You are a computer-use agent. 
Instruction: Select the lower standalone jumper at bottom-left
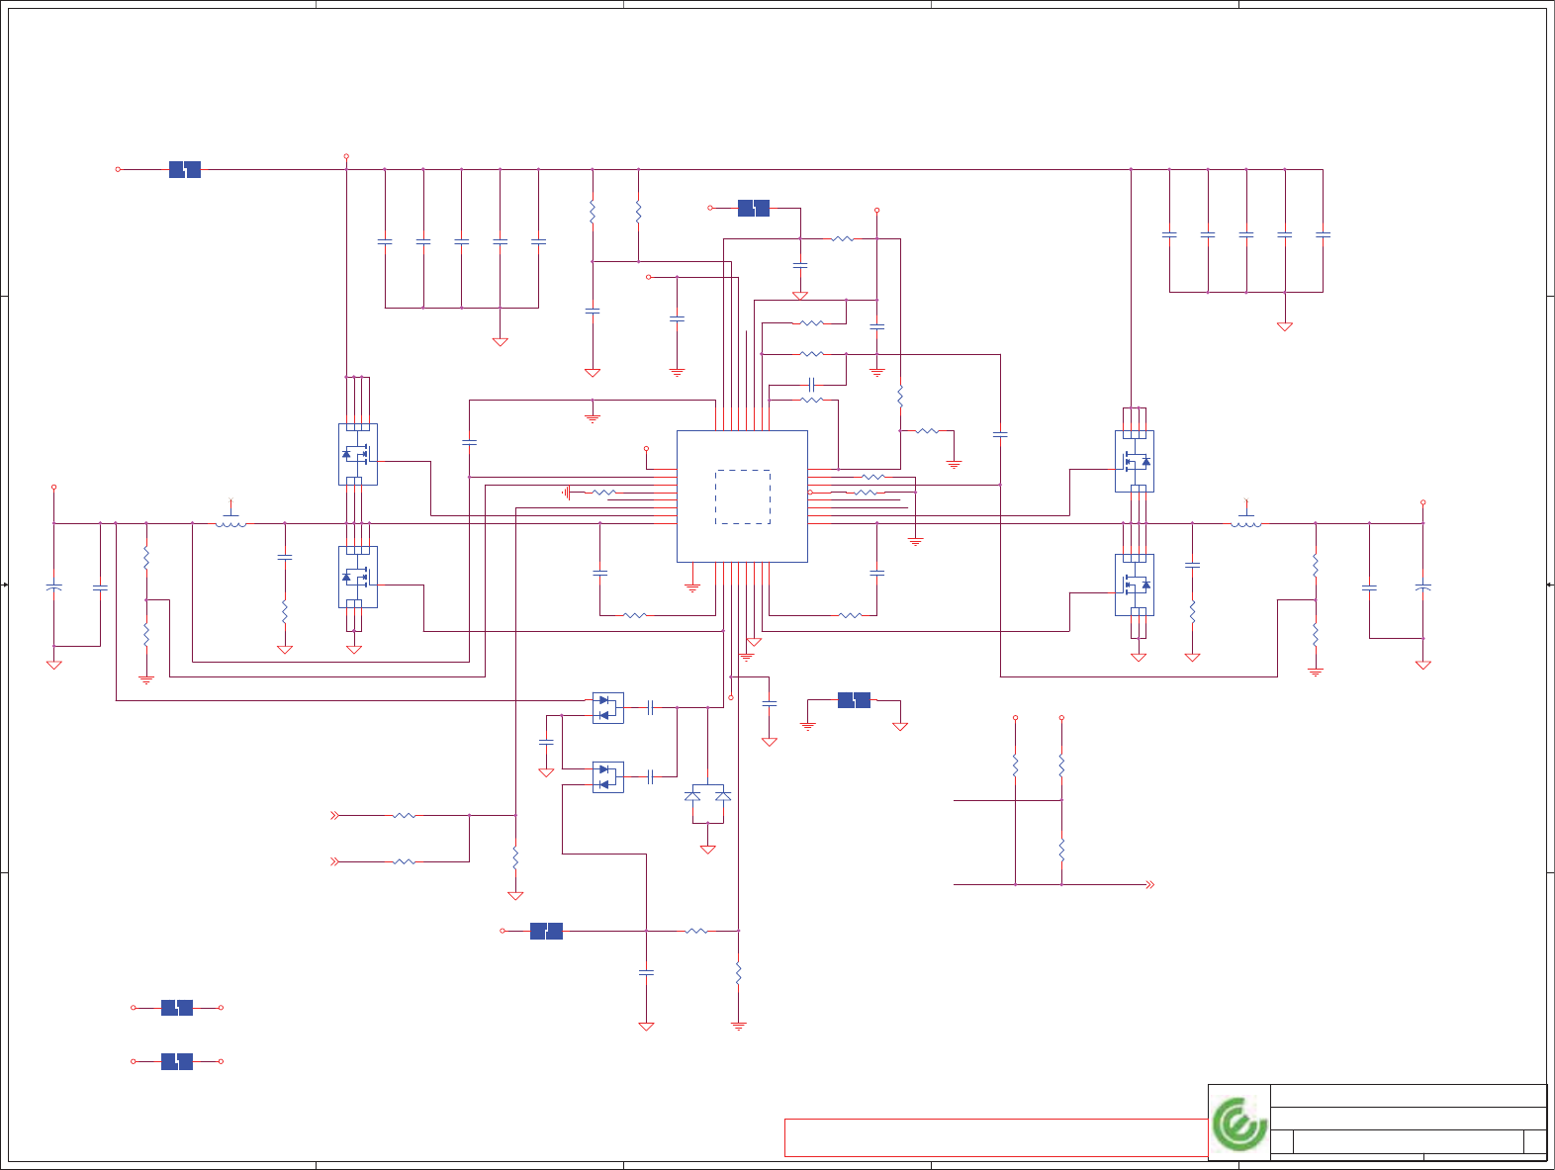point(177,1061)
